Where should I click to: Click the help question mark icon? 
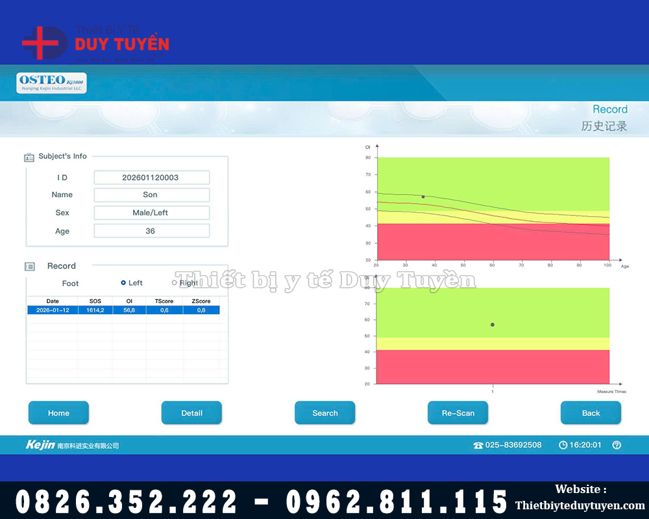click(x=617, y=445)
